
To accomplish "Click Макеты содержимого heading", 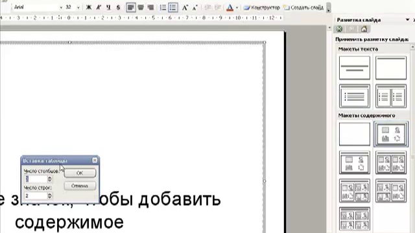I will coord(366,115).
